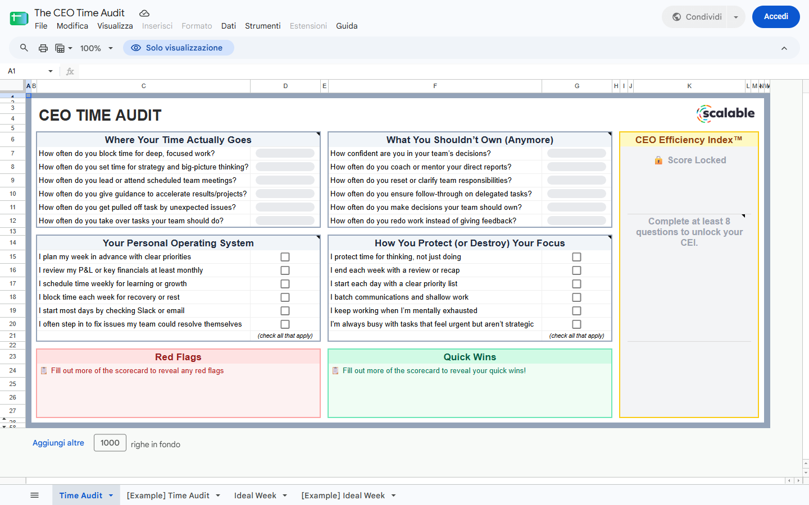
Task: Click the Red Flags clipboard icon
Action: point(44,371)
